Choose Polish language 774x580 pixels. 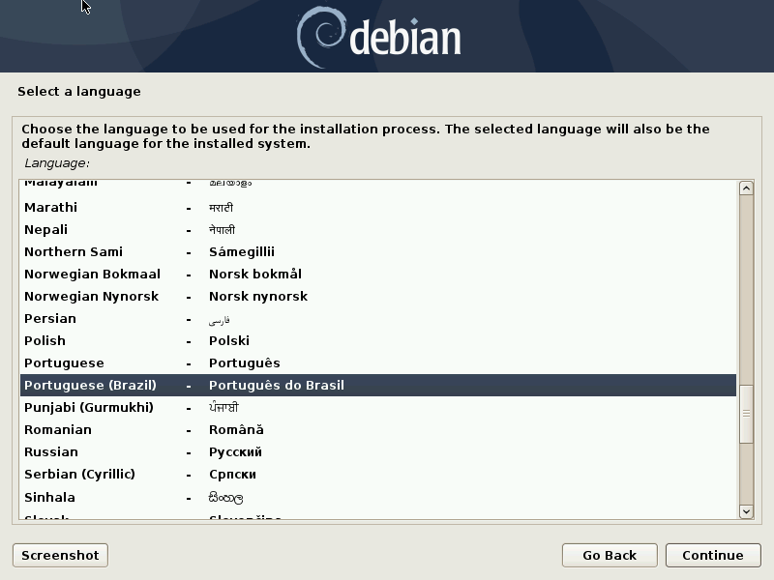(378, 341)
